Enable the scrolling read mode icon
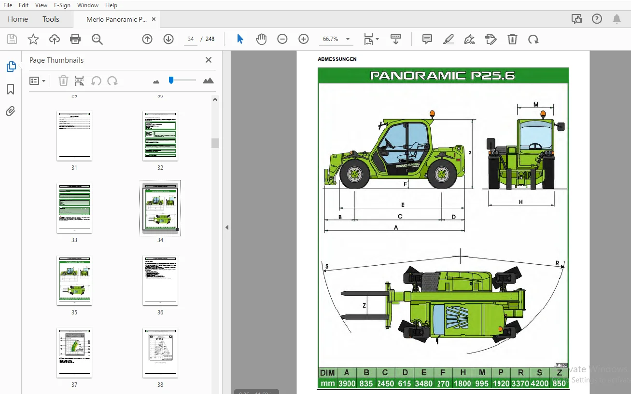 click(x=396, y=39)
